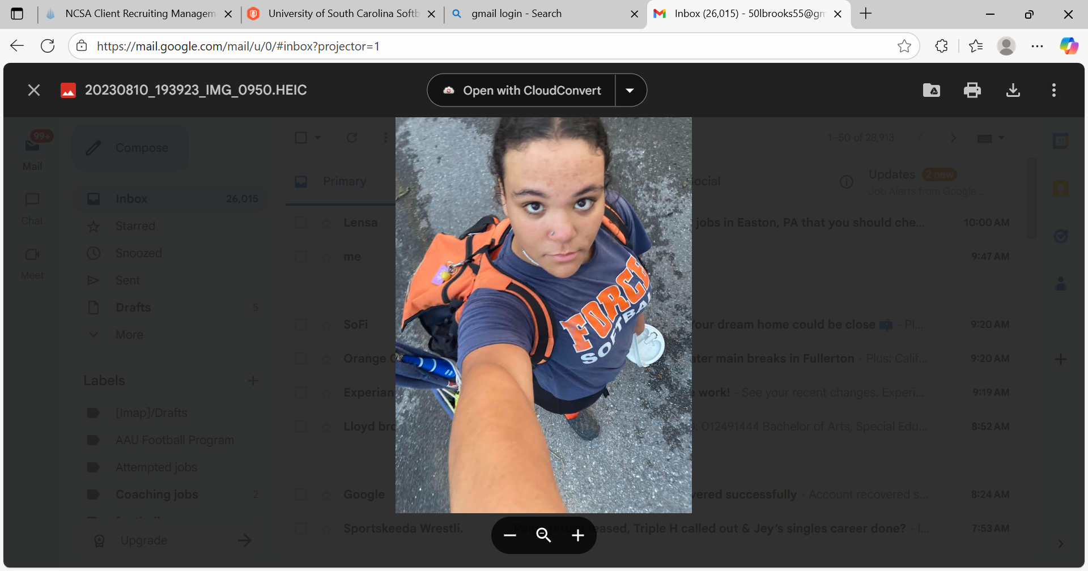Image resolution: width=1088 pixels, height=571 pixels.
Task: Open browser Extensions menu
Action: tap(942, 46)
